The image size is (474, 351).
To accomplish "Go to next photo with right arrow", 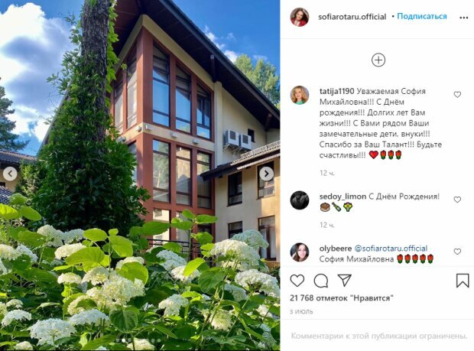I will coord(266,174).
